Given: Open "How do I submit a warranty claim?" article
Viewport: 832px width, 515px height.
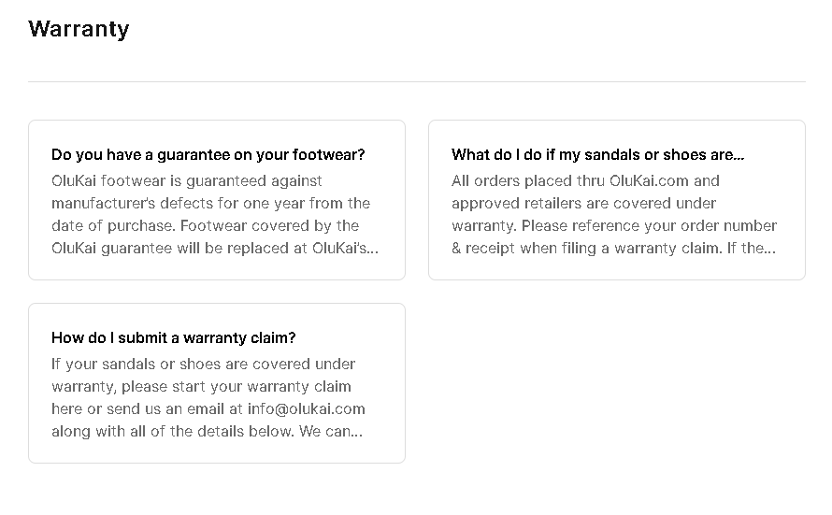Looking at the screenshot, I should (x=173, y=337).
